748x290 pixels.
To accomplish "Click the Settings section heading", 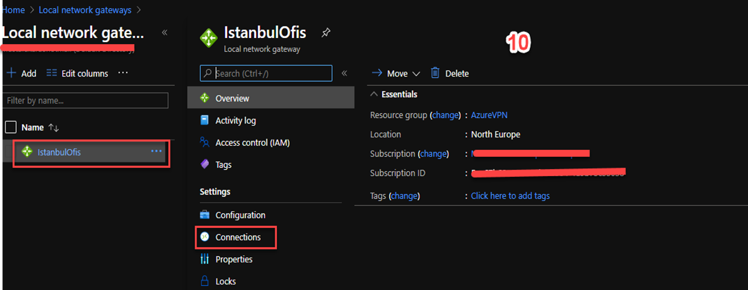I will pyautogui.click(x=215, y=191).
